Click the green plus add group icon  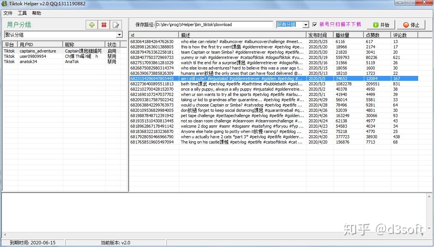pyautogui.click(x=92, y=25)
